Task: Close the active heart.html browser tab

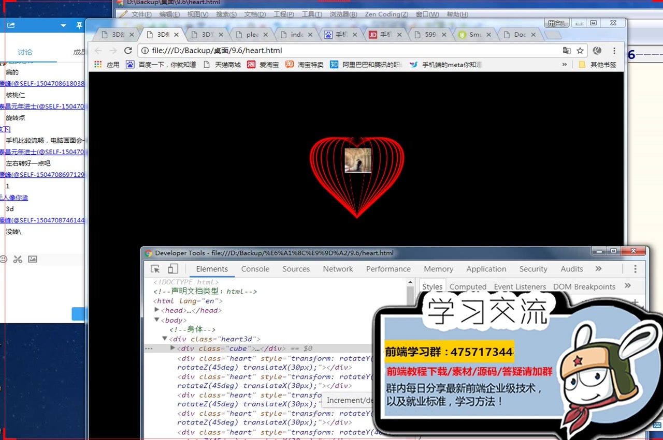Action: click(176, 35)
